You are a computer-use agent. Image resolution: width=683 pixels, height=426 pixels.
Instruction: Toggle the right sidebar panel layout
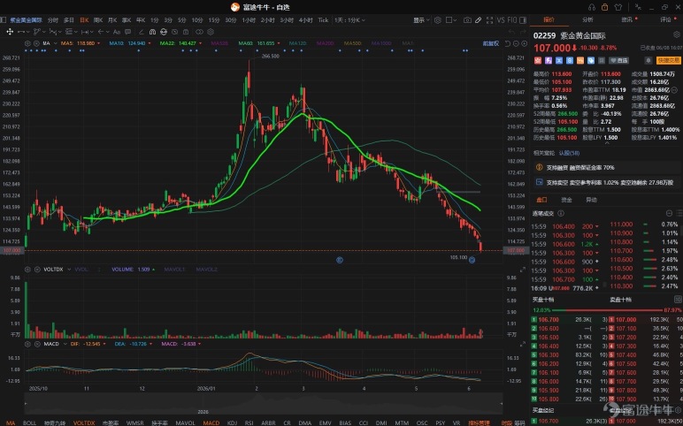pyautogui.click(x=523, y=20)
